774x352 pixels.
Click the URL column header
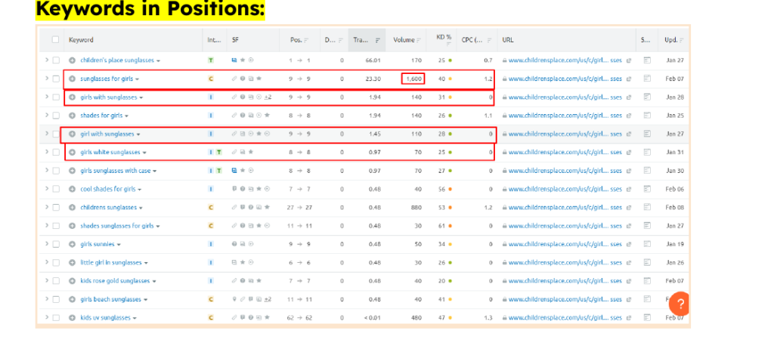(507, 40)
